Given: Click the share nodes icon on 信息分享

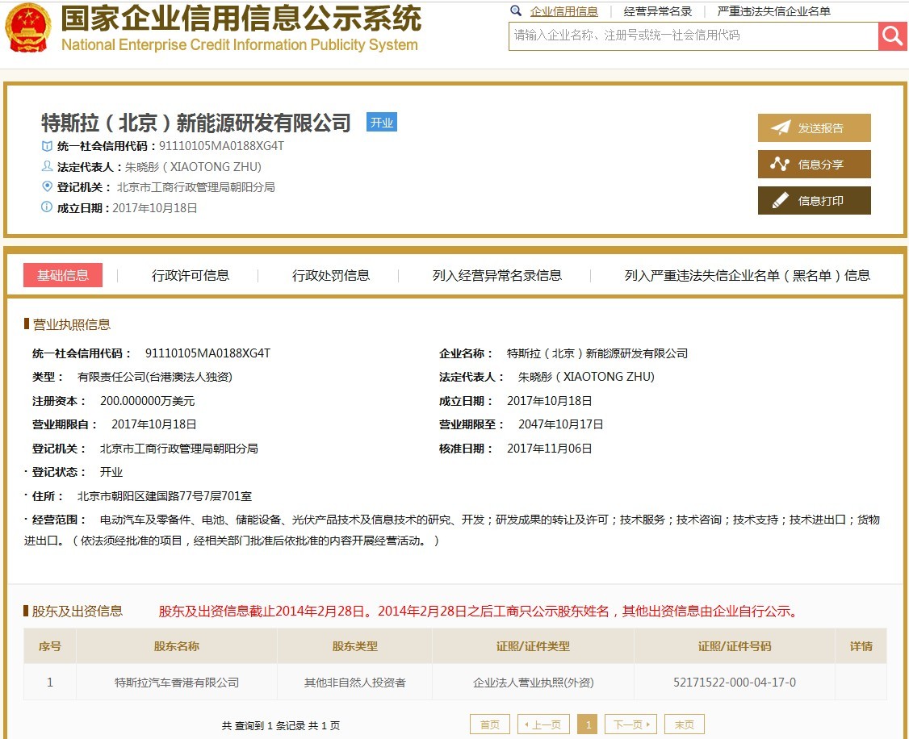Looking at the screenshot, I should pos(780,165).
